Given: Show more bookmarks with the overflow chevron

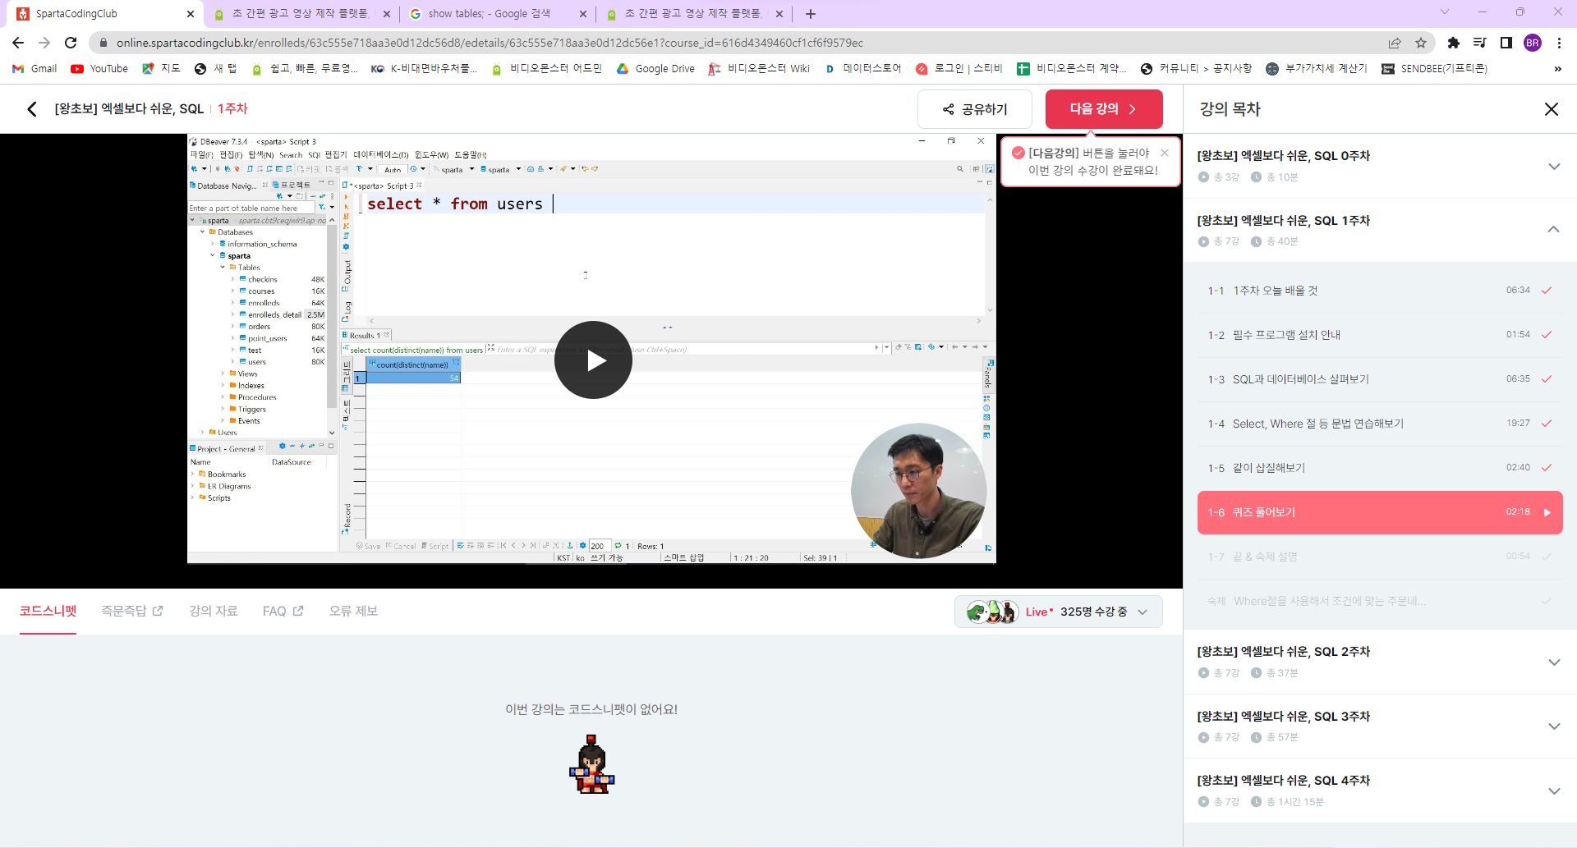Looking at the screenshot, I should click(1557, 69).
